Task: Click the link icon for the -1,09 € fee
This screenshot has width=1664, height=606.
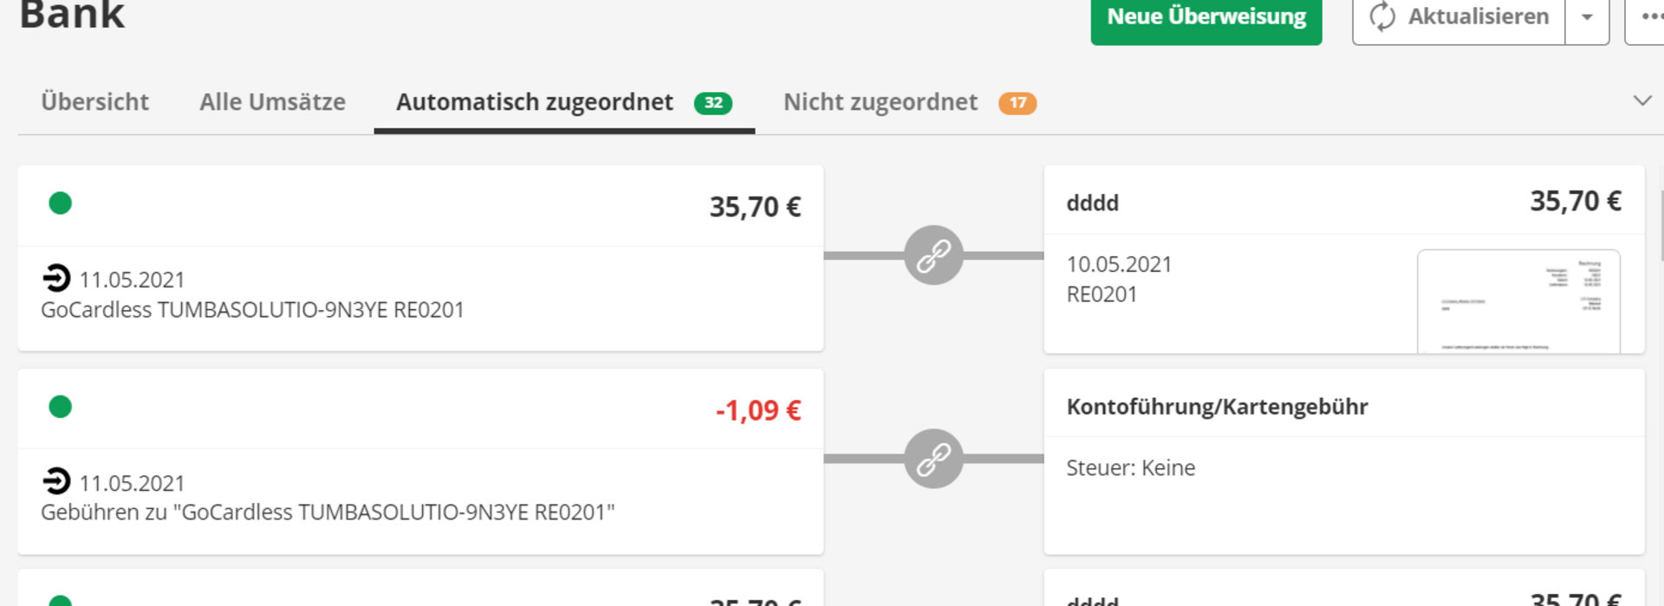Action: coord(933,459)
